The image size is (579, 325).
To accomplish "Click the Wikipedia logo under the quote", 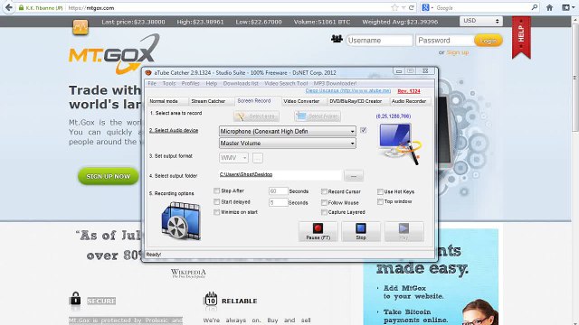I will coord(188,273).
